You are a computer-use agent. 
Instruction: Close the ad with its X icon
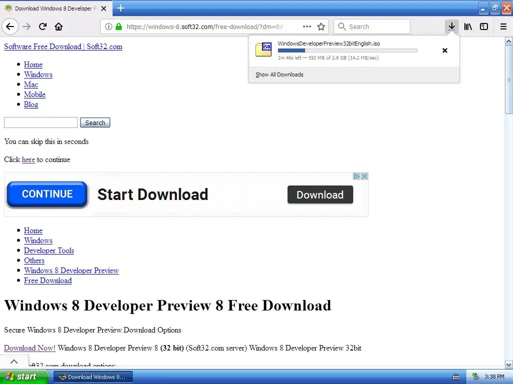point(364,176)
